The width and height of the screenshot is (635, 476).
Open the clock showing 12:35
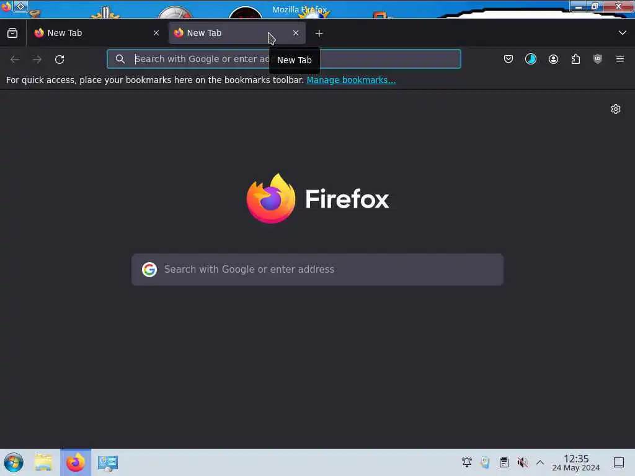point(576,462)
